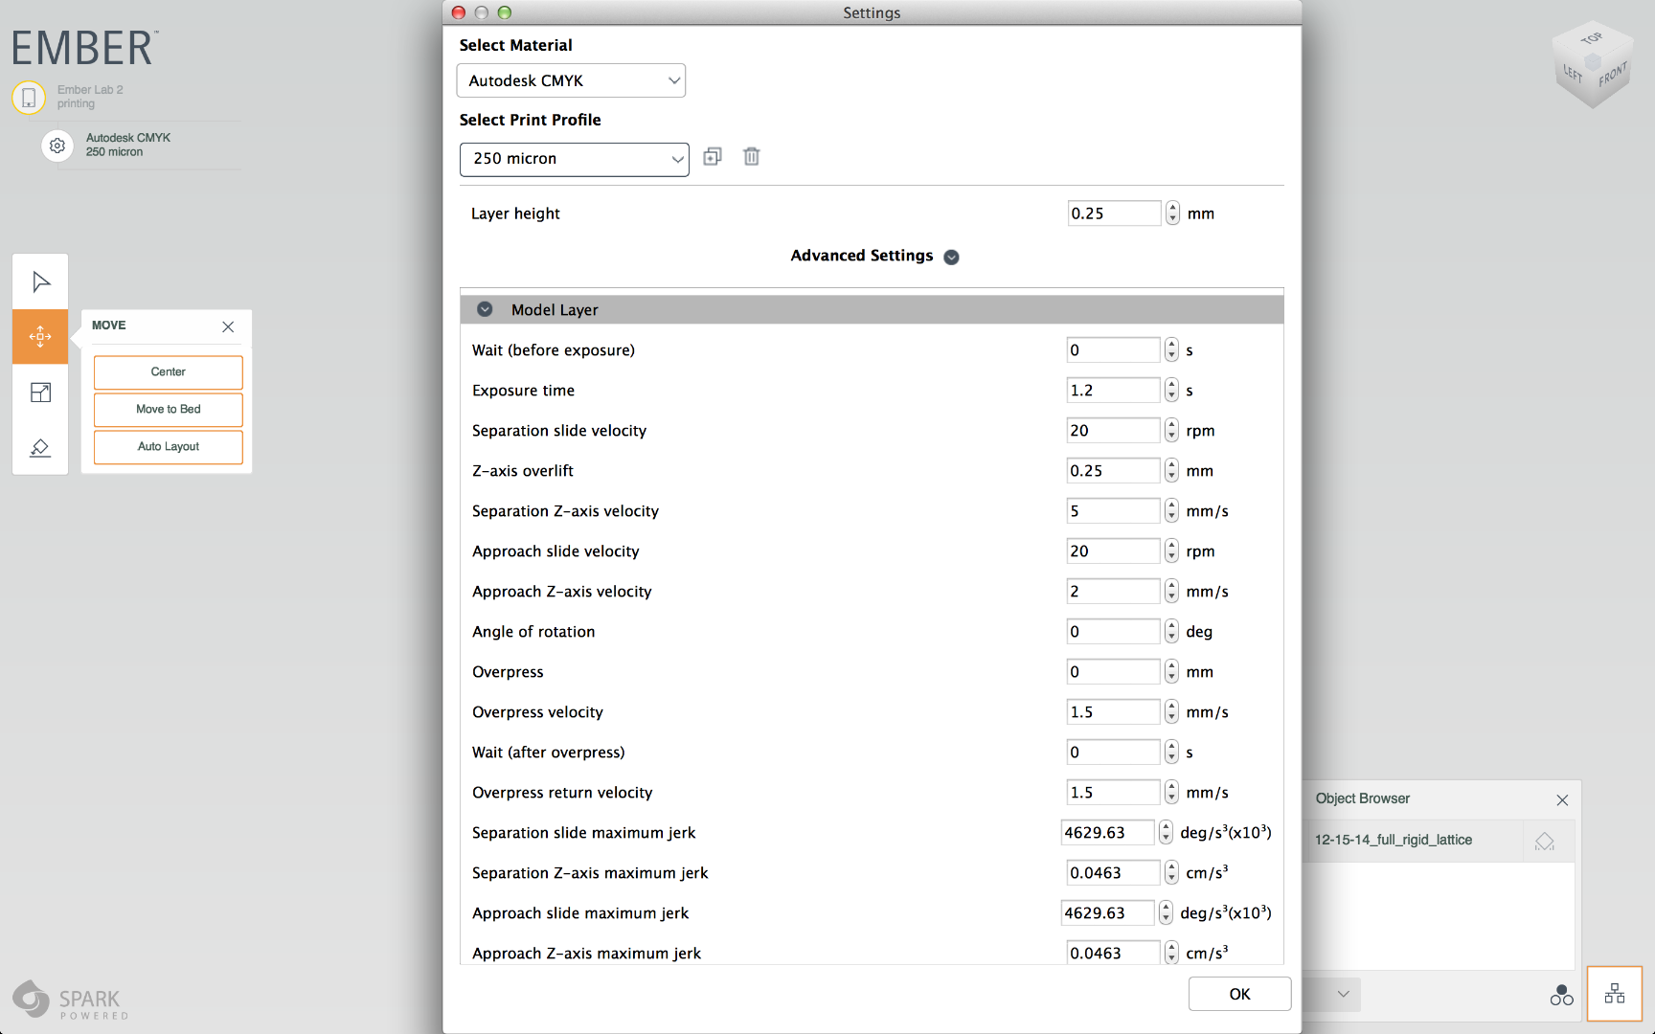Viewport: 1655px width, 1034px height.
Task: Select the rotate/eraser tool below Scale
Action: pyautogui.click(x=40, y=447)
